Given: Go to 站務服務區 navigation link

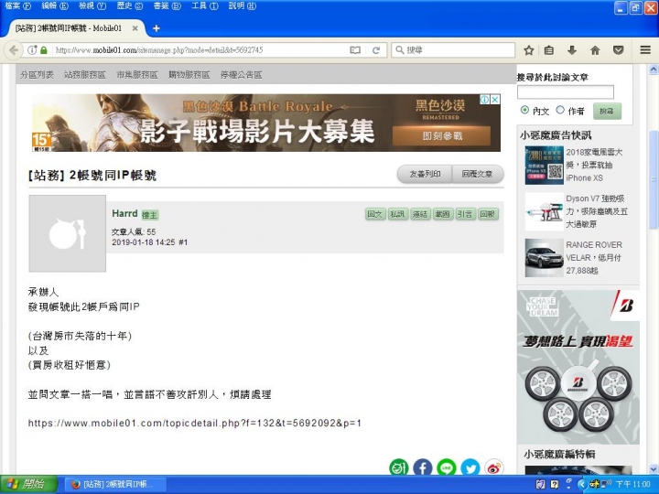Looking at the screenshot, I should coord(84,75).
